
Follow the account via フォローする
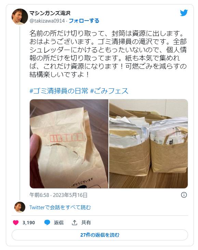84,21
